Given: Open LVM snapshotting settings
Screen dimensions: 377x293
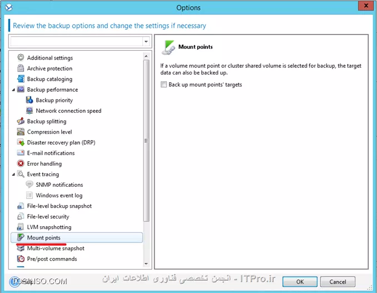Looking at the screenshot, I should tap(49, 227).
